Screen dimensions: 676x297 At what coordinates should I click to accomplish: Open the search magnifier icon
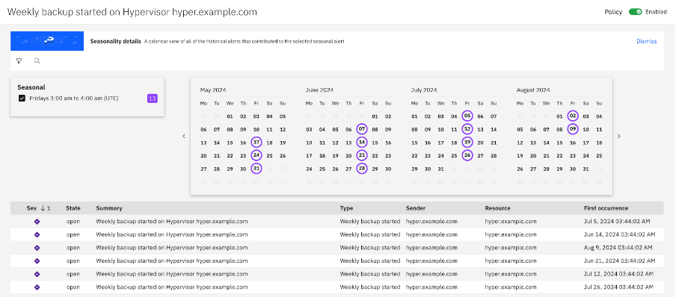(37, 61)
